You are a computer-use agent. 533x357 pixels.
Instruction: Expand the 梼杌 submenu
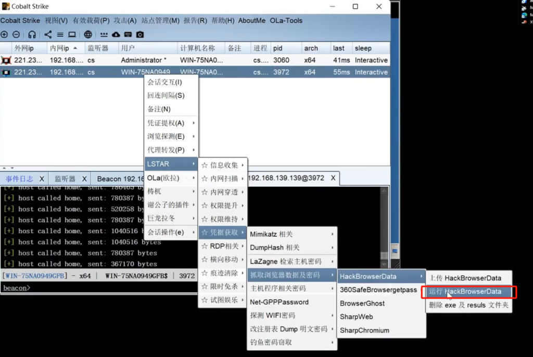pos(171,192)
